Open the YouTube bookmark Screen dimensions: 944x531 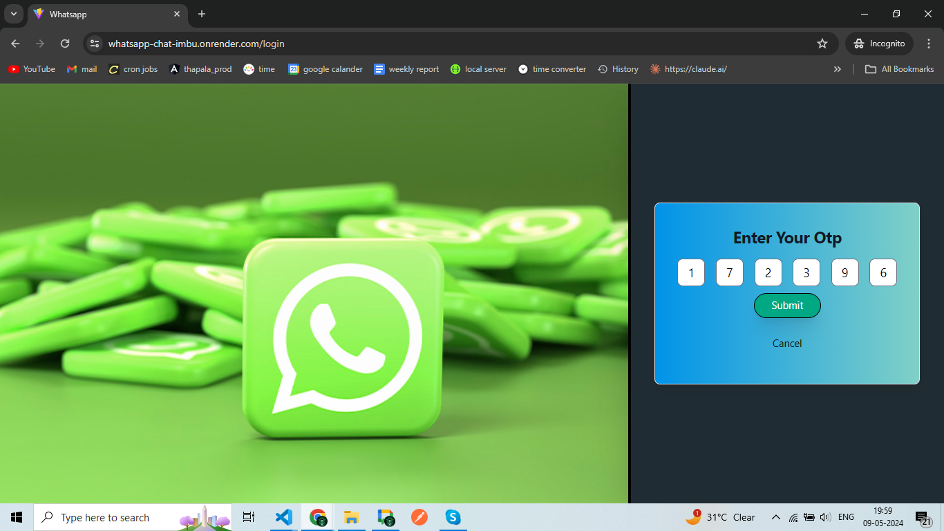tap(32, 69)
